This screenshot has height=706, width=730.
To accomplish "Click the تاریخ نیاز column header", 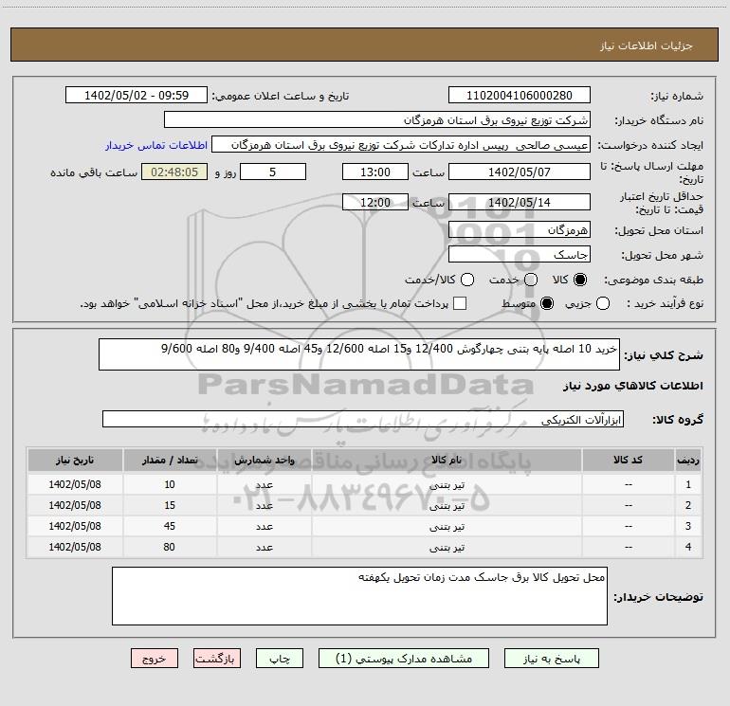I will coord(75,460).
